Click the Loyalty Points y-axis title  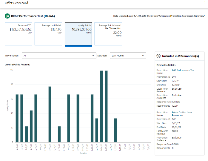[7, 106]
